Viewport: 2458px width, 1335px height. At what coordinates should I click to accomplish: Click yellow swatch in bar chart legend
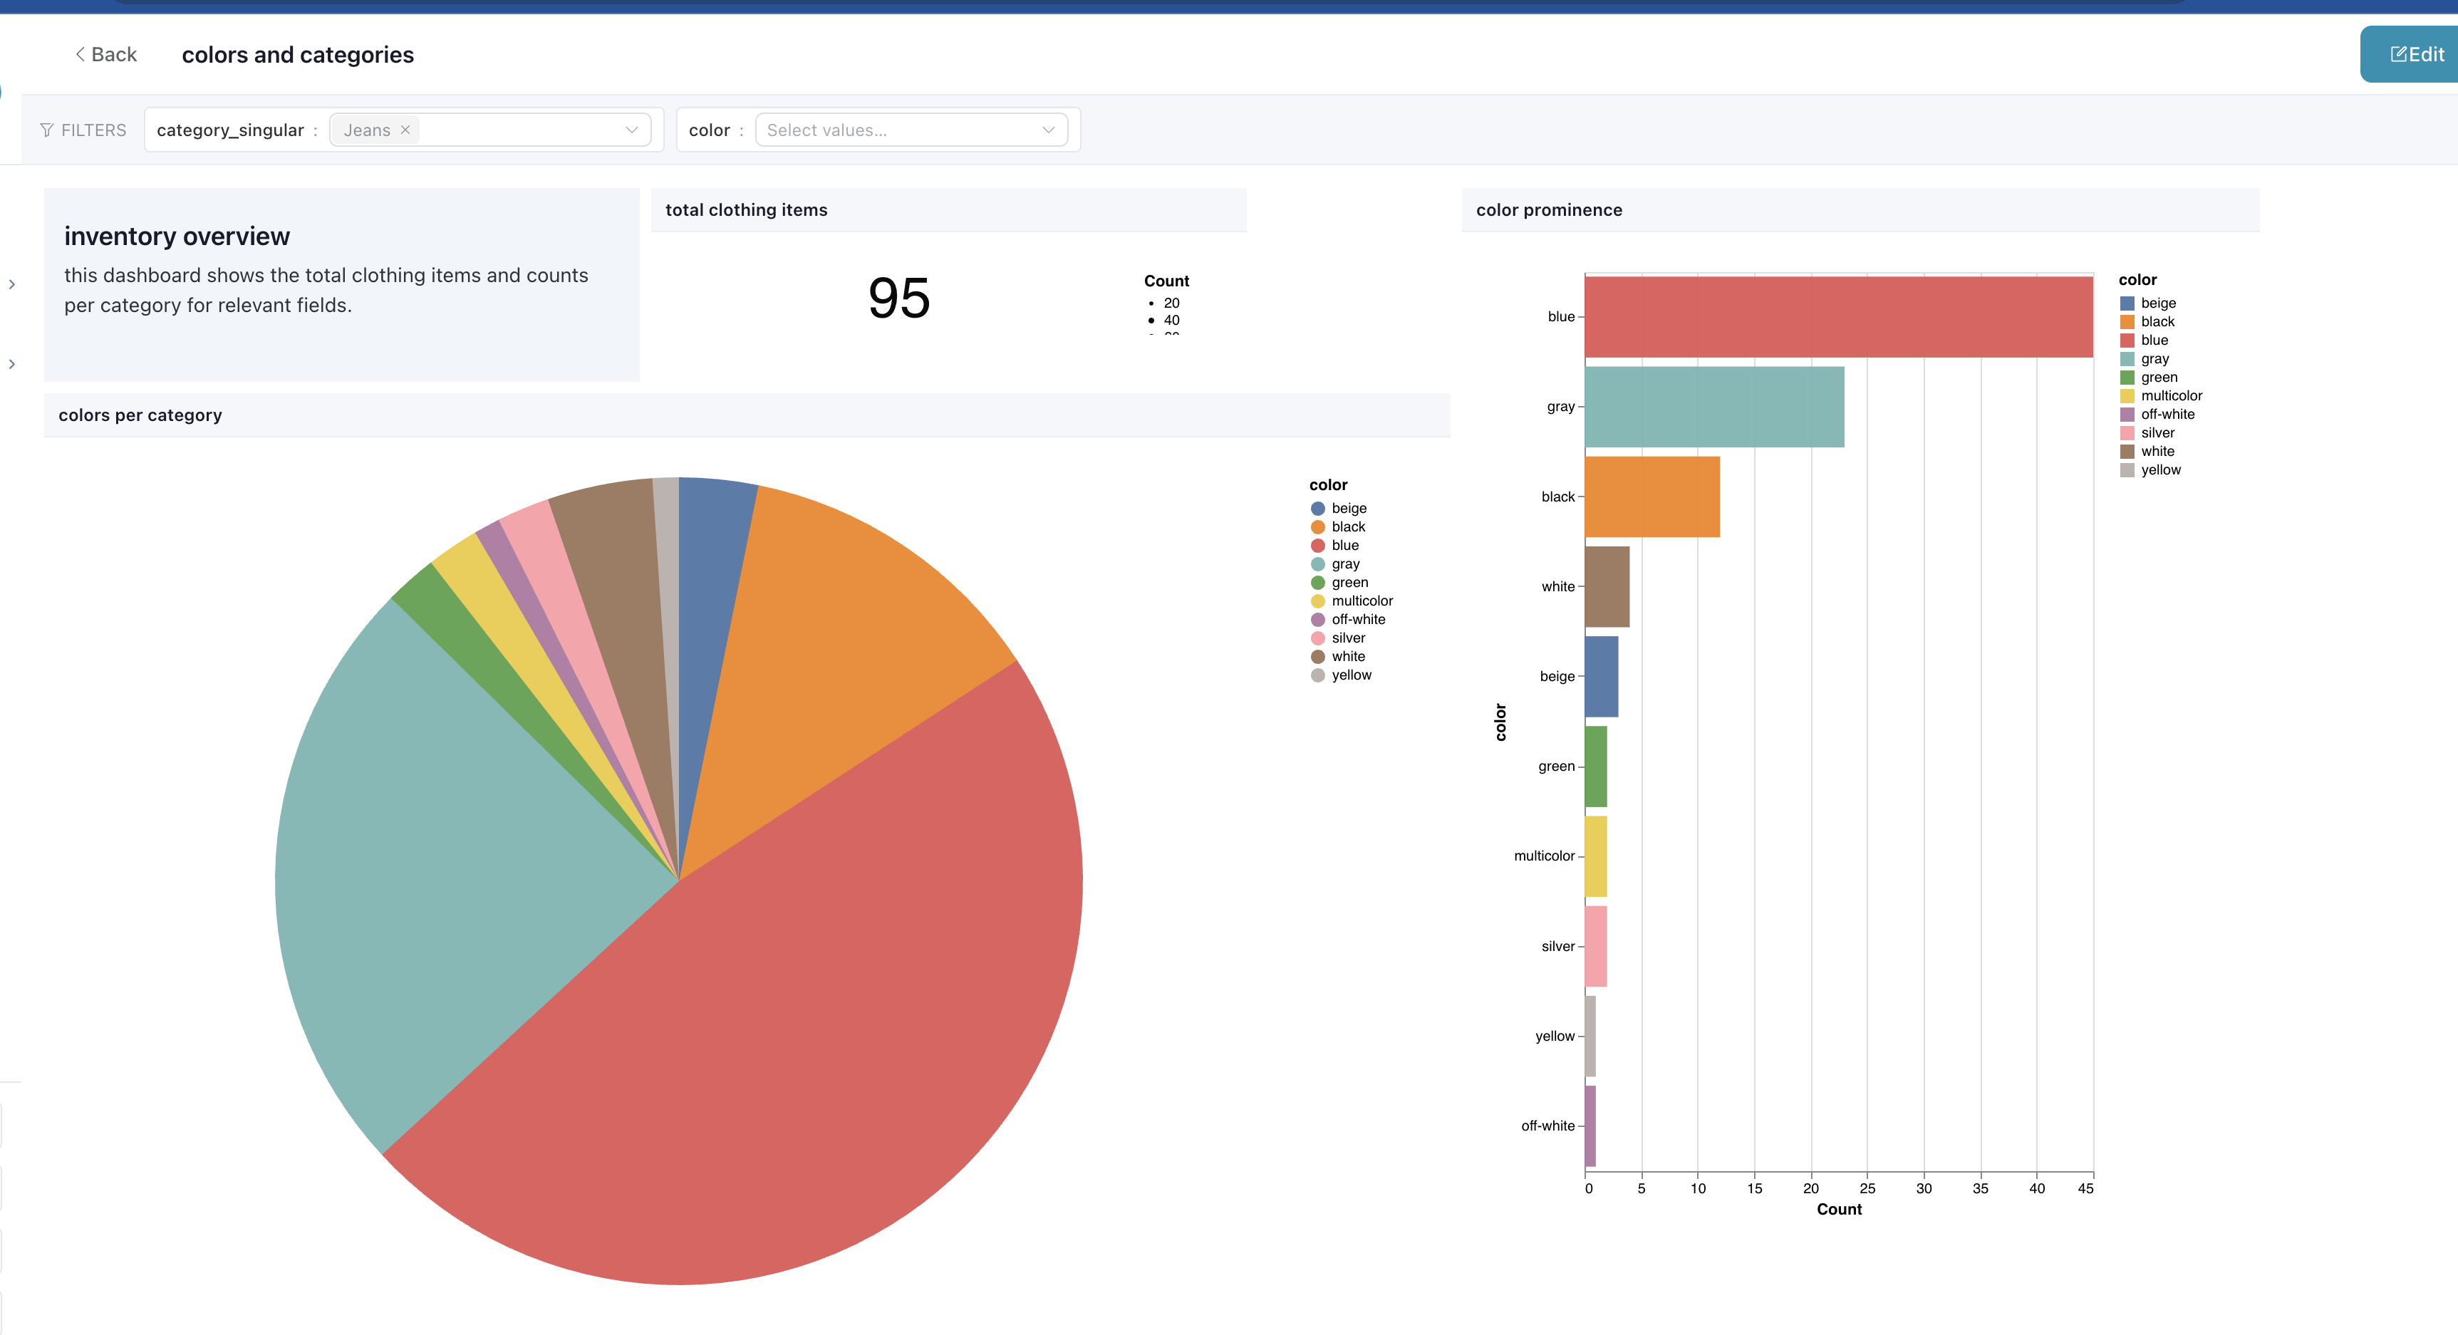pos(2127,470)
